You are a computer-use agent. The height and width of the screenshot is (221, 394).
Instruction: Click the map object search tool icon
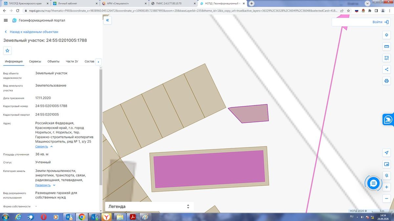(386, 175)
